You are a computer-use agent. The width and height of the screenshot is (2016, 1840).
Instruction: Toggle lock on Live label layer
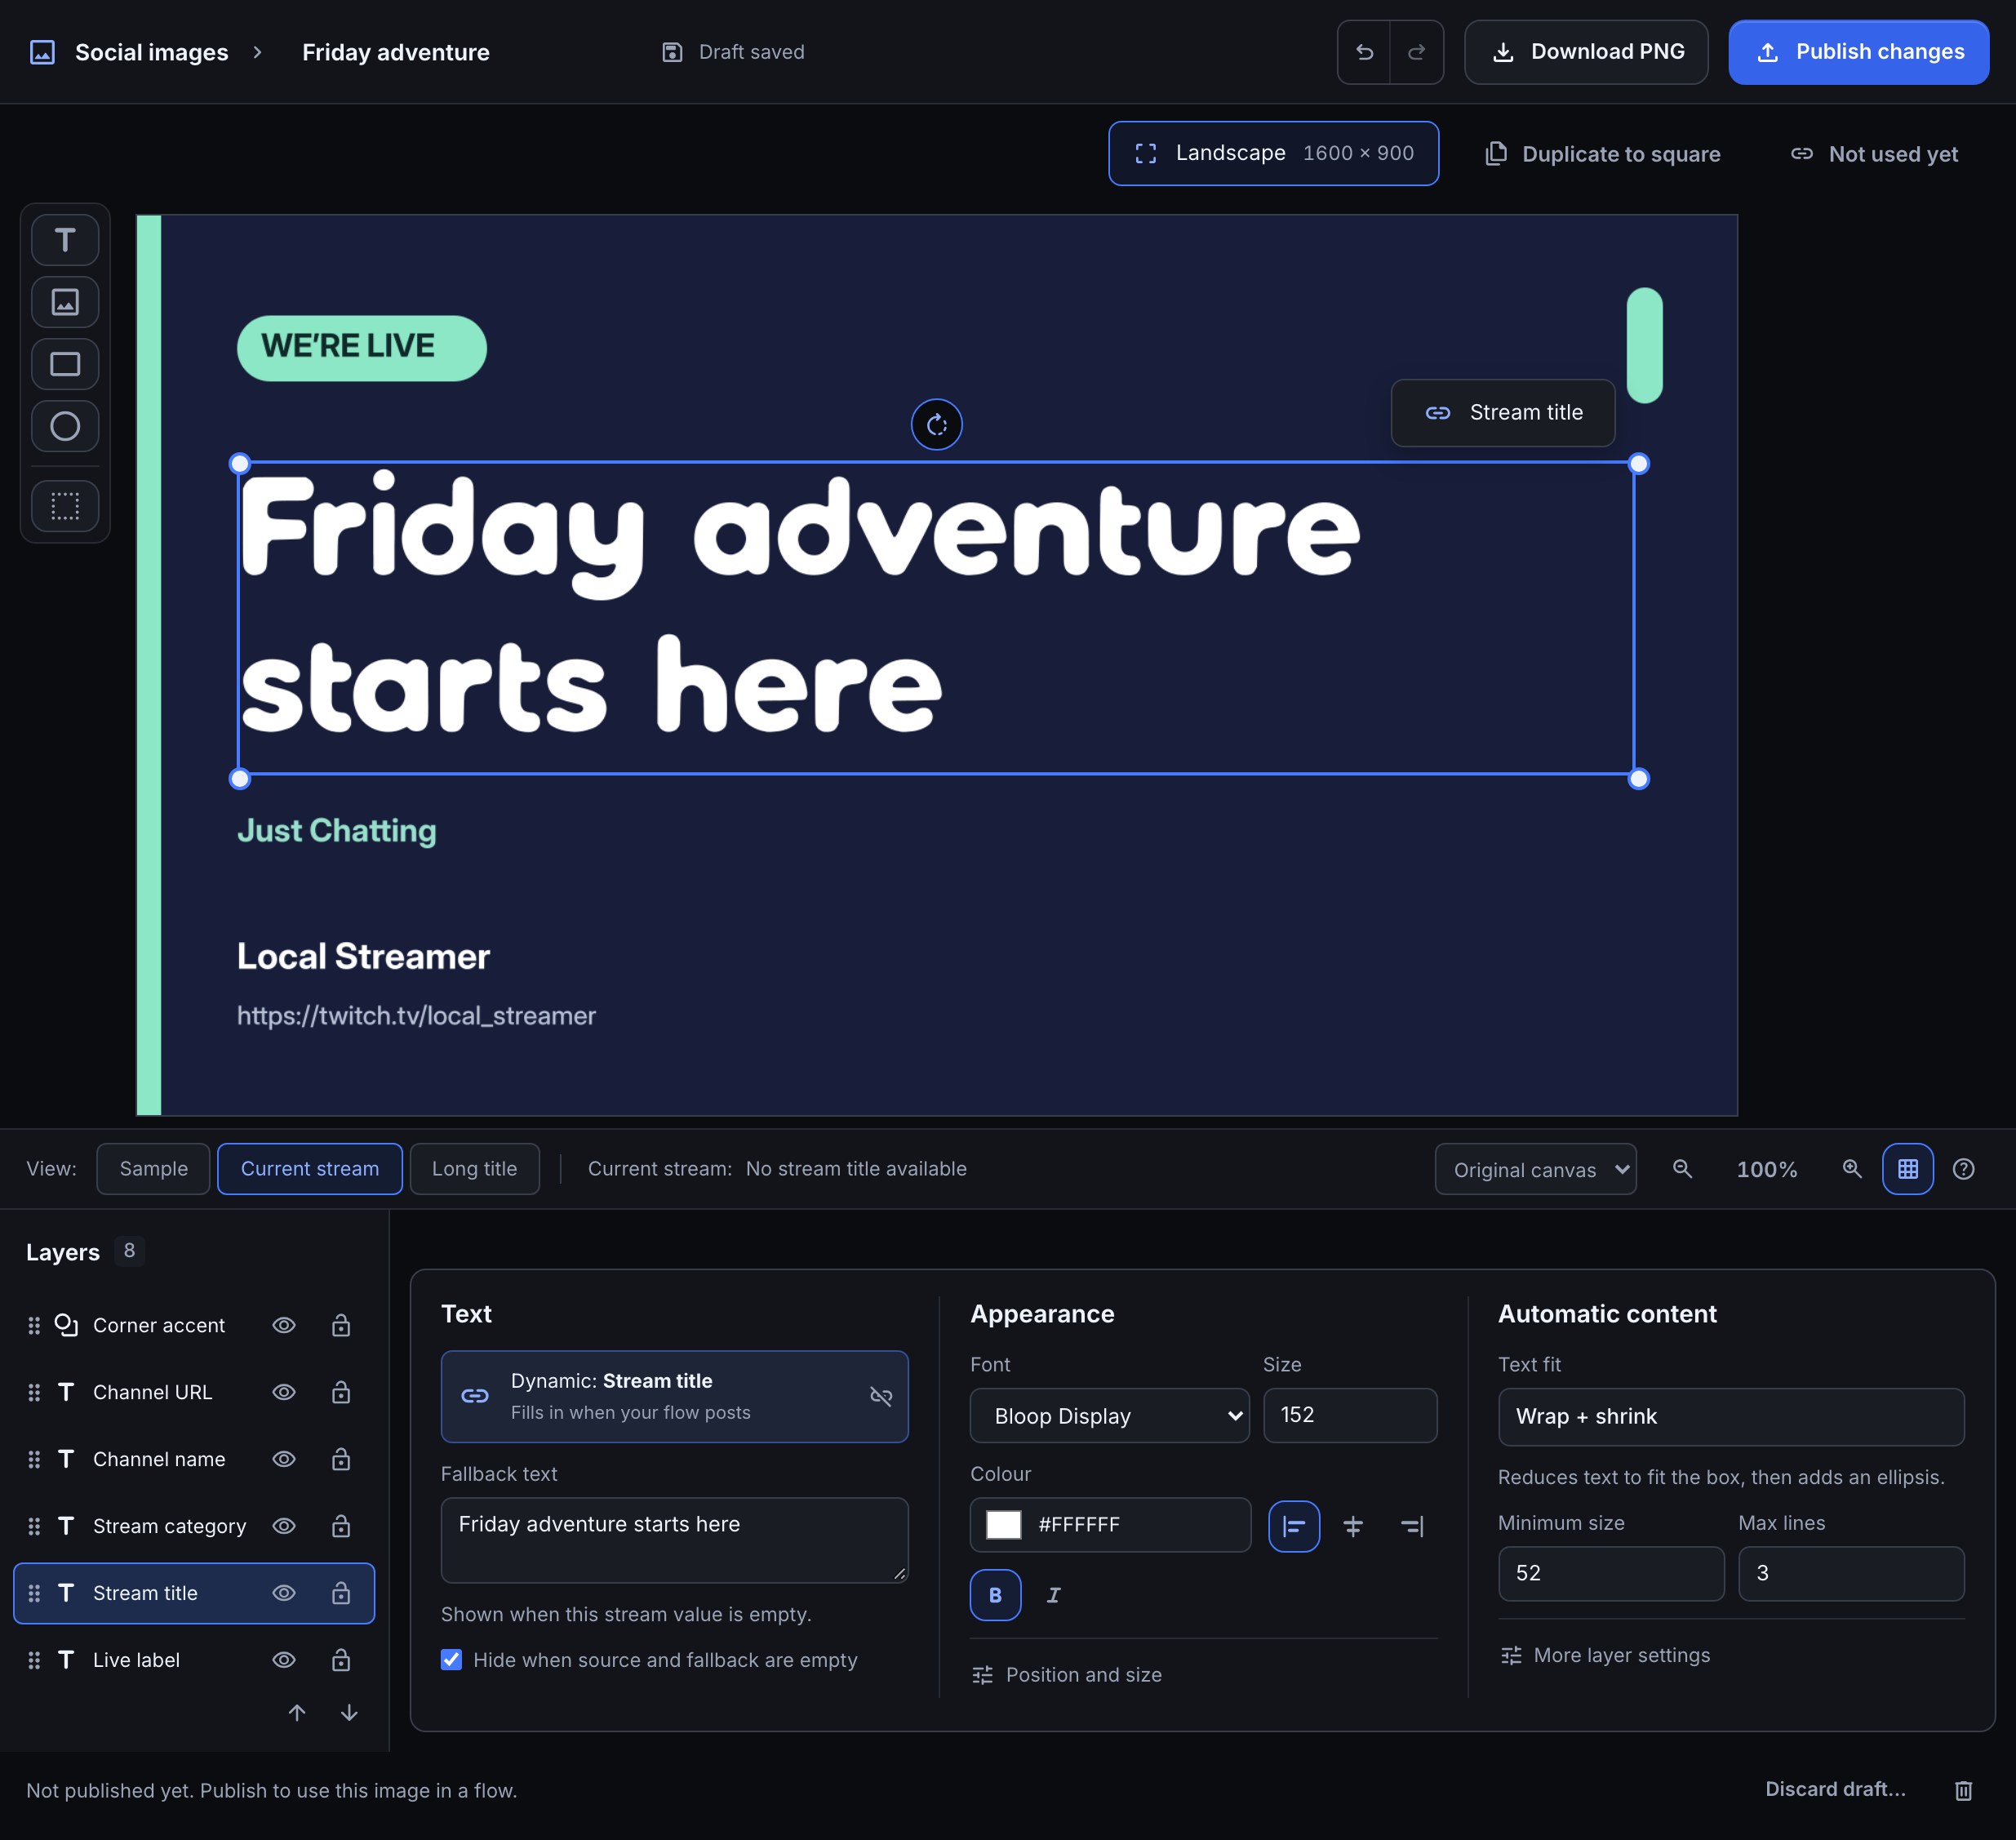click(341, 1660)
